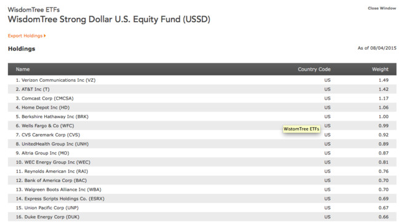Click the Export Holdings link
Viewport: 406px width, 222px height.
[x=26, y=36]
